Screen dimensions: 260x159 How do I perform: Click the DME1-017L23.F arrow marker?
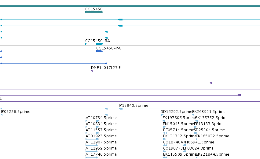92,71
